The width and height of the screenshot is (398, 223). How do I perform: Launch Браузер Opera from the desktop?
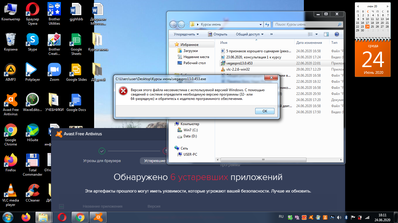[x=33, y=14]
